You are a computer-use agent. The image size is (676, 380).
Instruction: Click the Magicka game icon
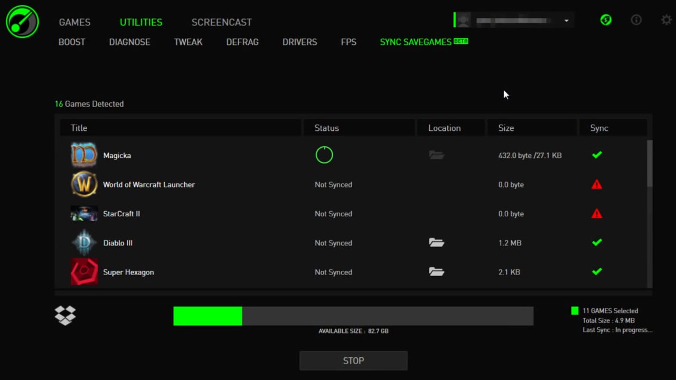[x=84, y=155]
